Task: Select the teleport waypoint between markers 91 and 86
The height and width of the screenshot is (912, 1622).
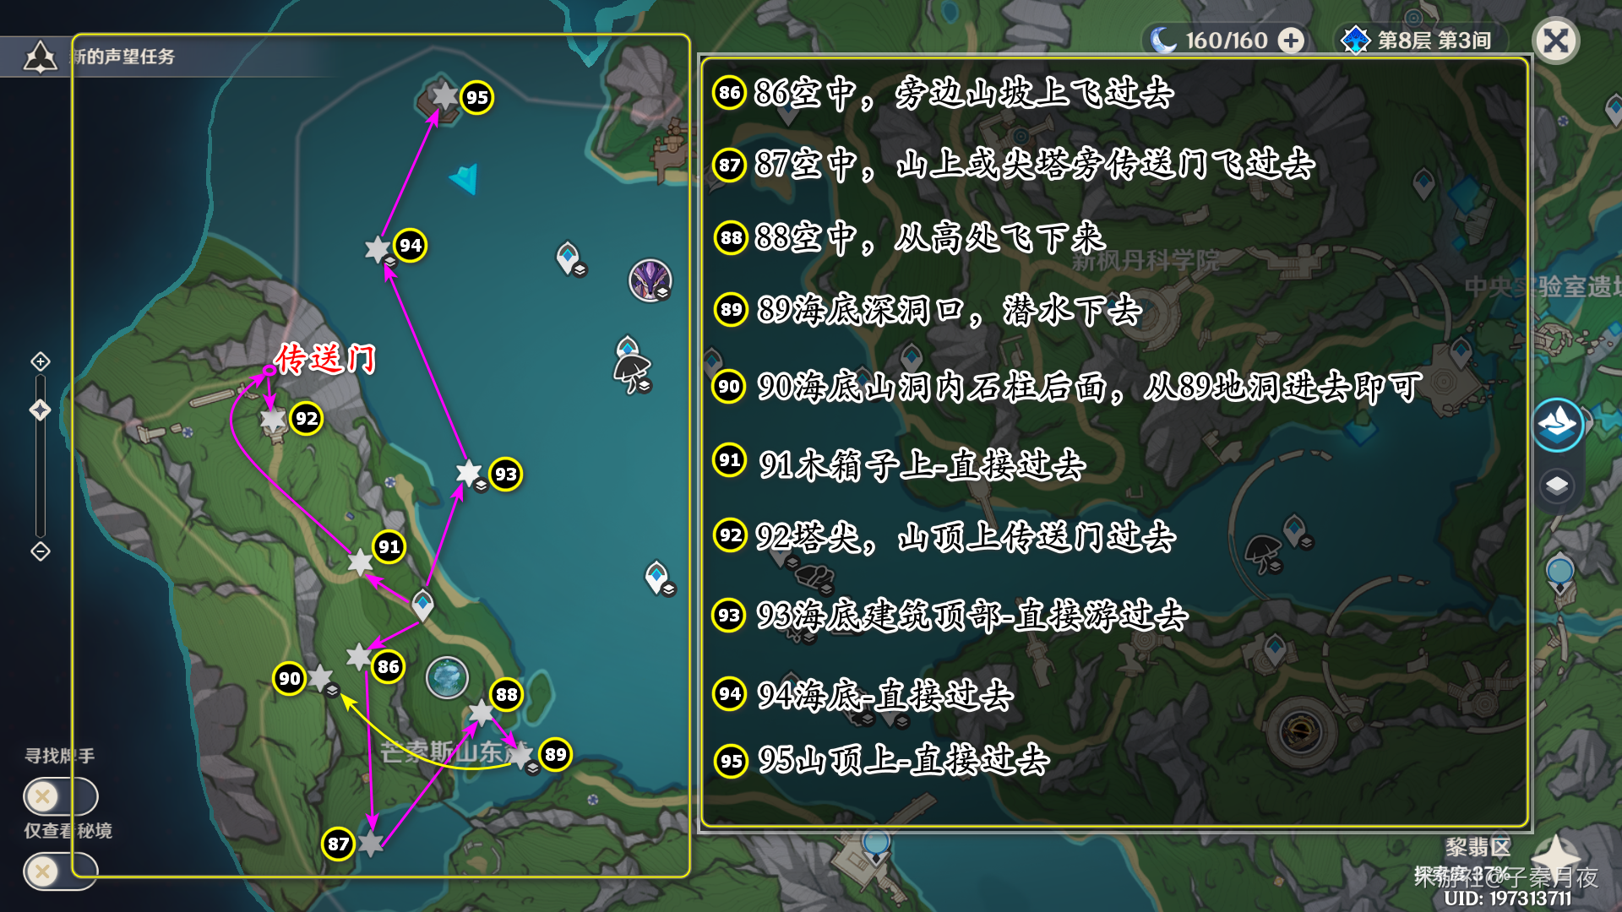Action: (422, 605)
